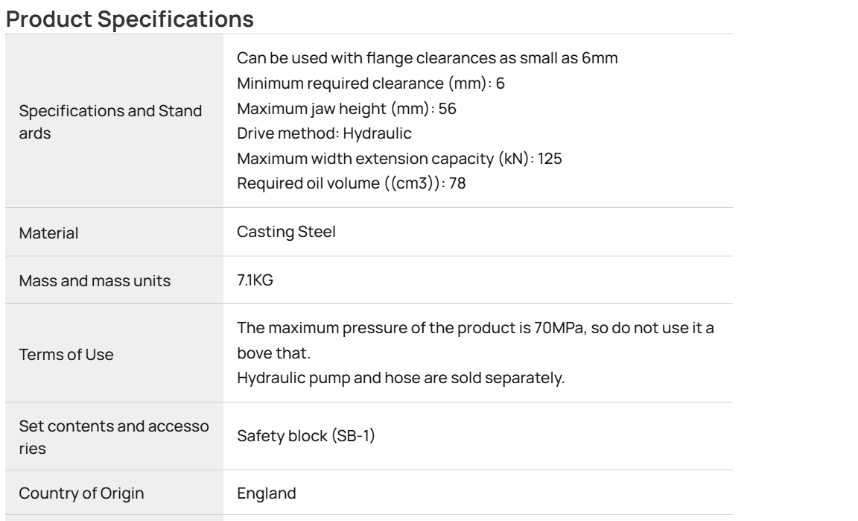Click the Casting Steel value

click(286, 232)
